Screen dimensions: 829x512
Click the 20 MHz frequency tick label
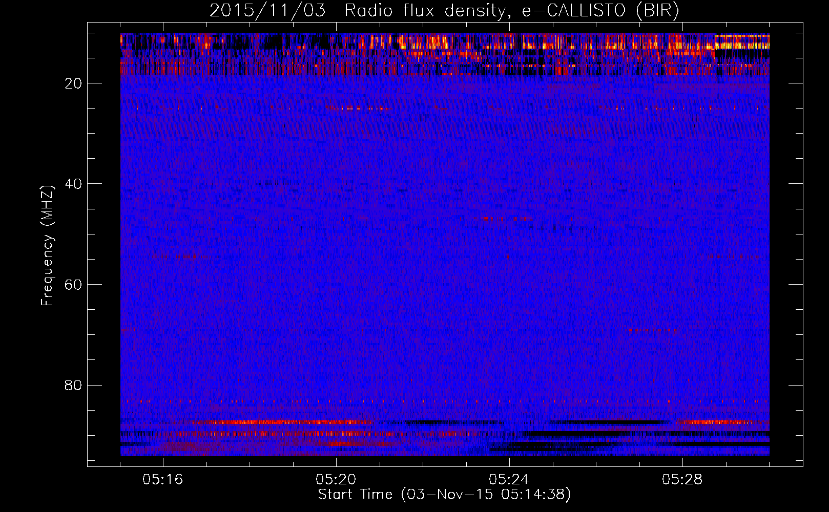(x=73, y=83)
